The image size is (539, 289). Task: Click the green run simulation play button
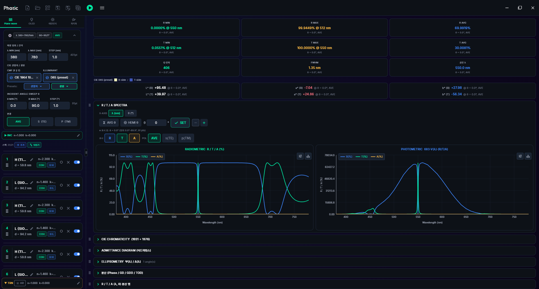(x=90, y=8)
